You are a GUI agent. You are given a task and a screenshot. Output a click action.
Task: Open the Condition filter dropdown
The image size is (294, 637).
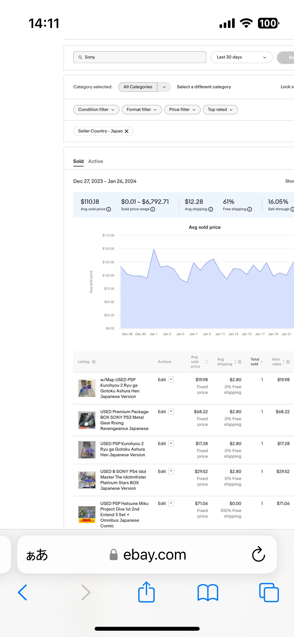tap(96, 110)
